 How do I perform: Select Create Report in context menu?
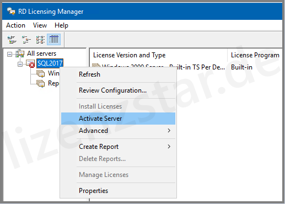coord(118,147)
